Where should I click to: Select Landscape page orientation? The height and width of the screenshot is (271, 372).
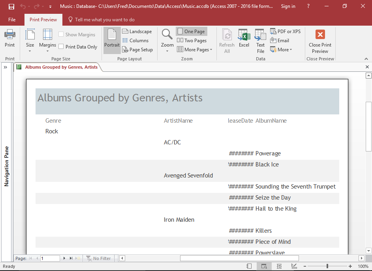[x=137, y=32]
